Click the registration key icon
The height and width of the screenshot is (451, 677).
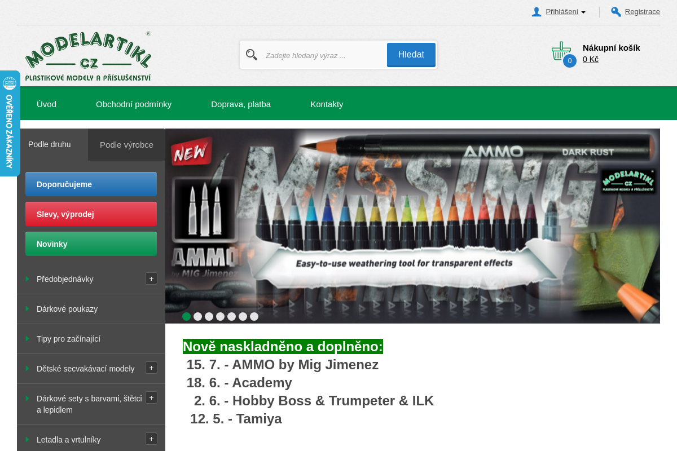click(616, 12)
